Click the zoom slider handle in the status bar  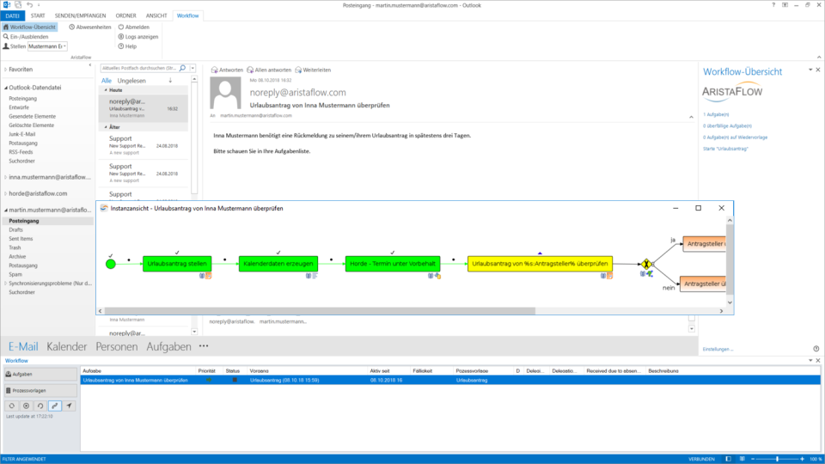(x=777, y=459)
